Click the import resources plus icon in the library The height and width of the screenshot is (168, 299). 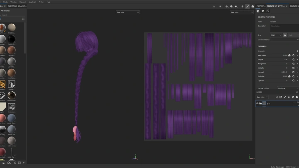pos(24,163)
